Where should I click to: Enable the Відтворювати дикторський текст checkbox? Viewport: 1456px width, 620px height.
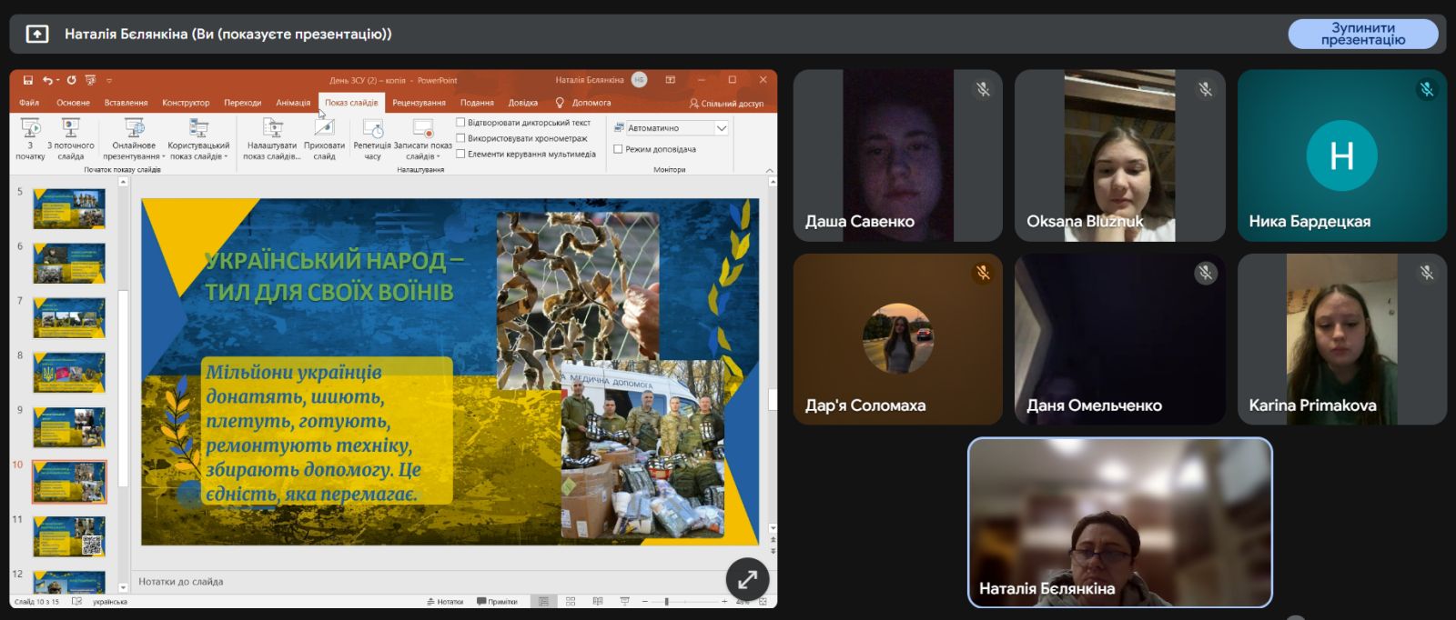(x=460, y=123)
